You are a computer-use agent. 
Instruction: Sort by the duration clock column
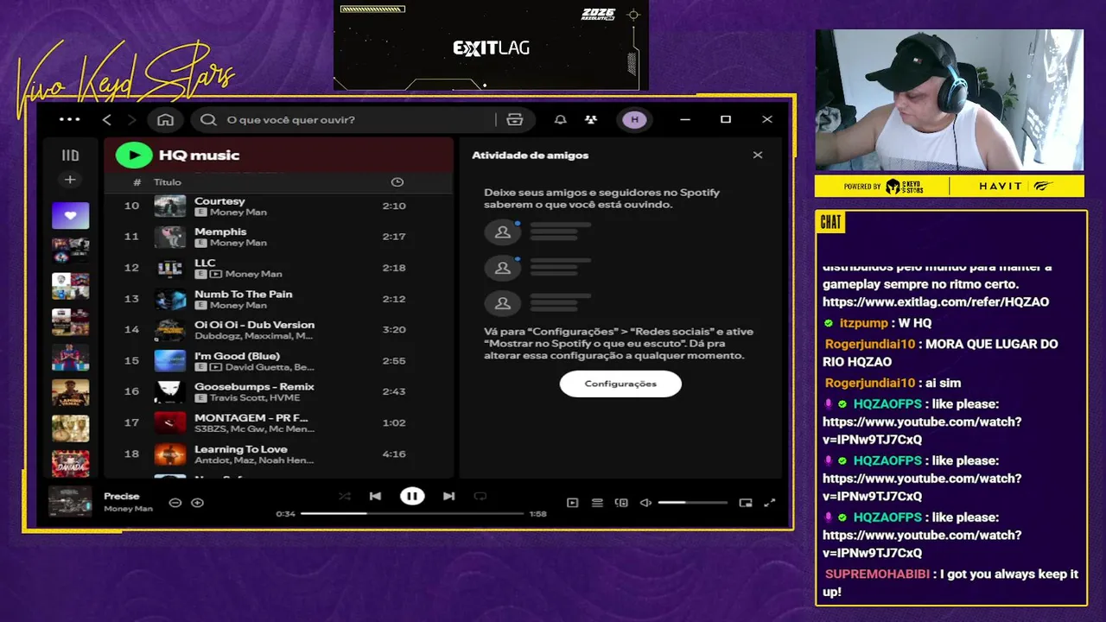pyautogui.click(x=397, y=182)
